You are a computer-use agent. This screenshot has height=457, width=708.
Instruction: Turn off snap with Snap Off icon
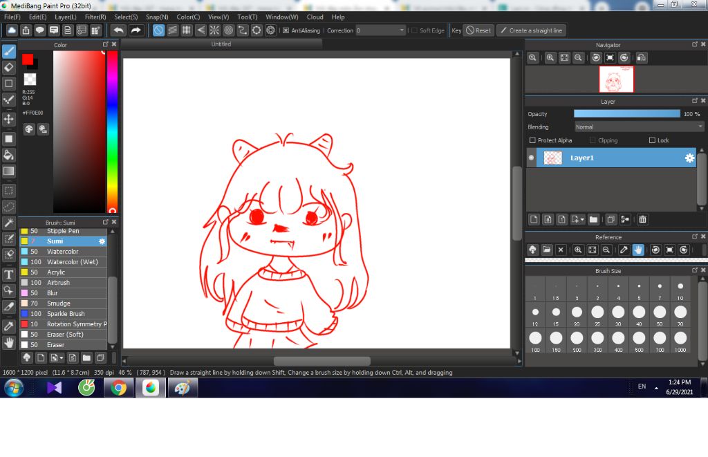click(158, 30)
